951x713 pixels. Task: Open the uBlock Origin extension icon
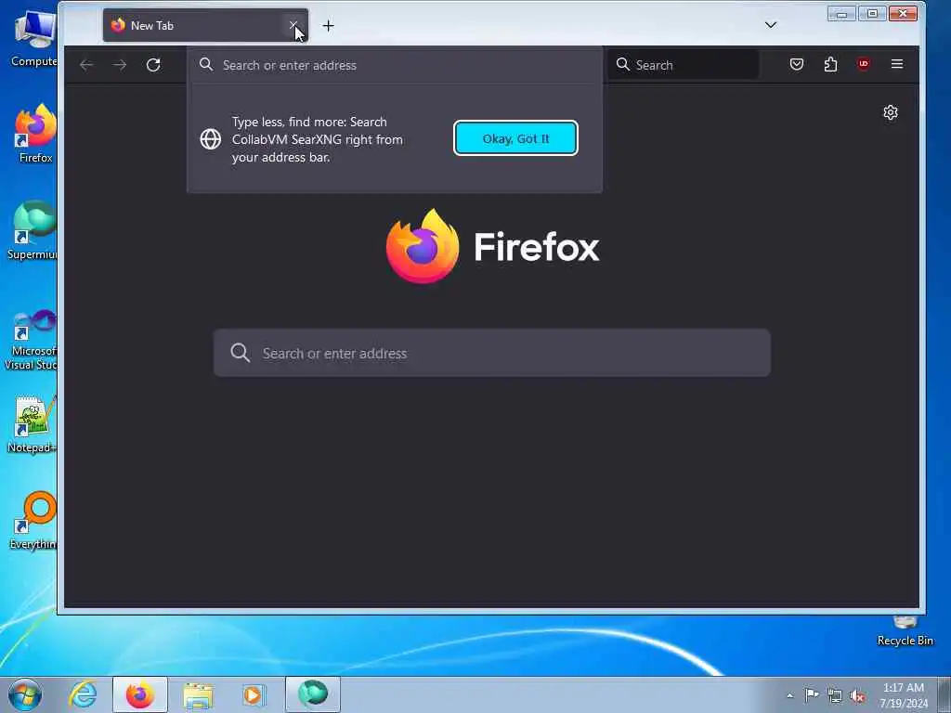coord(864,64)
